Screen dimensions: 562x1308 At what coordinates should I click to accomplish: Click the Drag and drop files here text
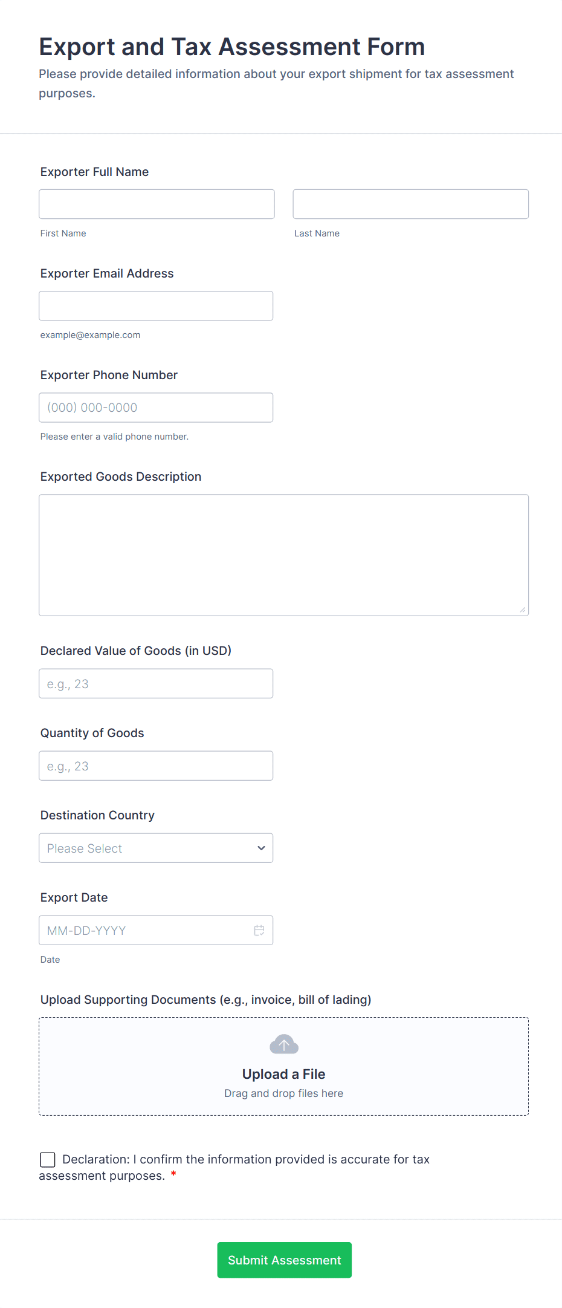coord(283,1093)
